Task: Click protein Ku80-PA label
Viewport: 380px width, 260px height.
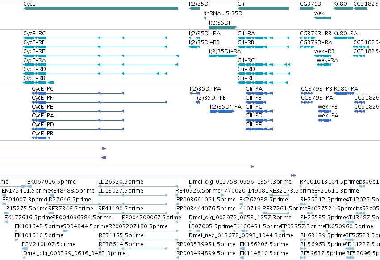Action: coord(346,89)
